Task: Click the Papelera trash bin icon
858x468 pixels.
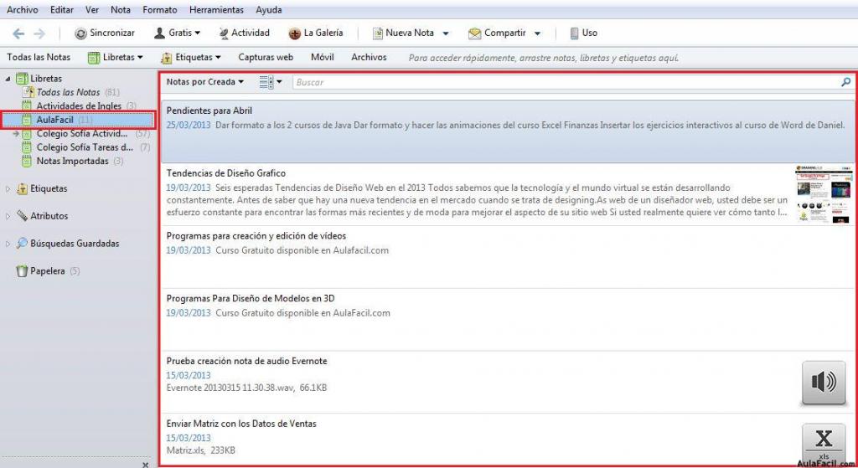Action: 22,271
